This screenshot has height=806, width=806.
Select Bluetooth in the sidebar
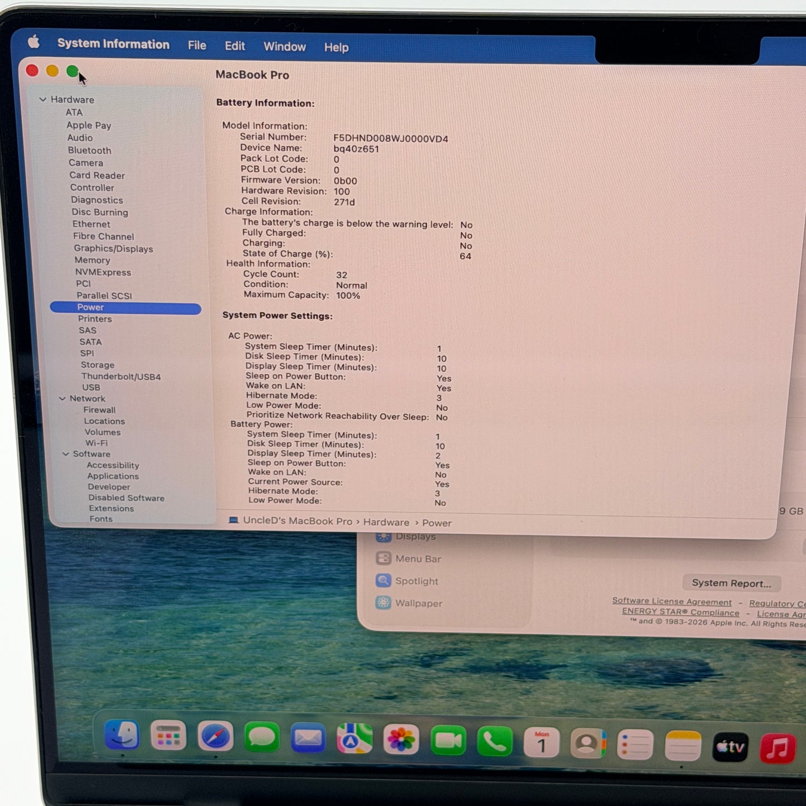pyautogui.click(x=89, y=151)
